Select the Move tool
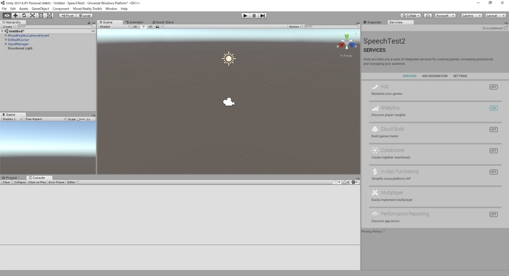Screen dimensions: 509x276 coord(15,15)
